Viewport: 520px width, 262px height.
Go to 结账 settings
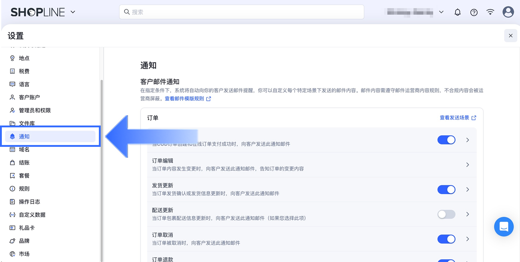coord(24,163)
